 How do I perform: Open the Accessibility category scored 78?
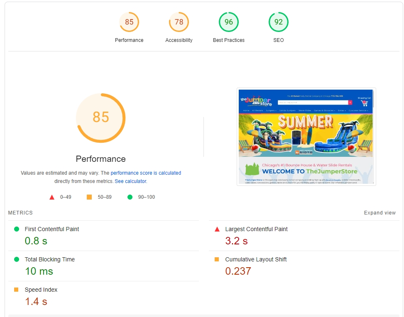coord(179,22)
